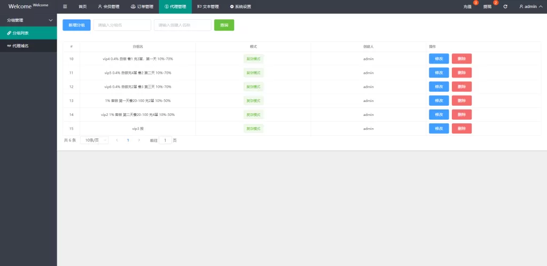
Task: Open the 10条/页 page size dropdown
Action: [x=94, y=140]
